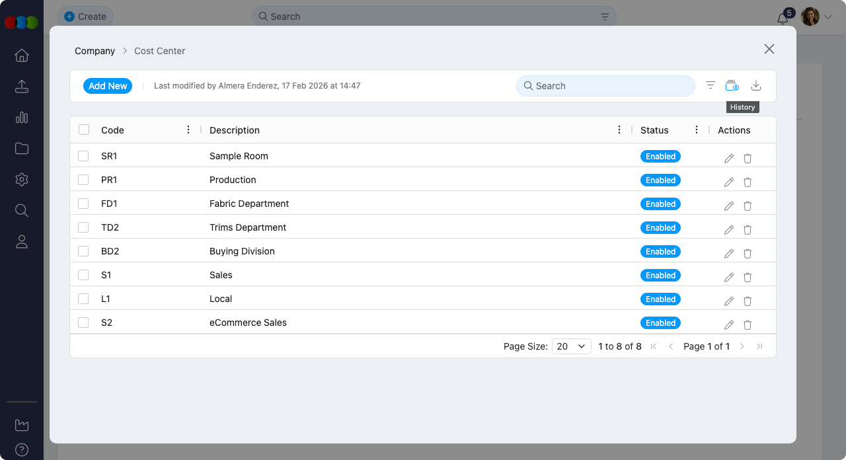The image size is (846, 460).
Task: Delete the Buying Division cost center
Action: click(748, 254)
